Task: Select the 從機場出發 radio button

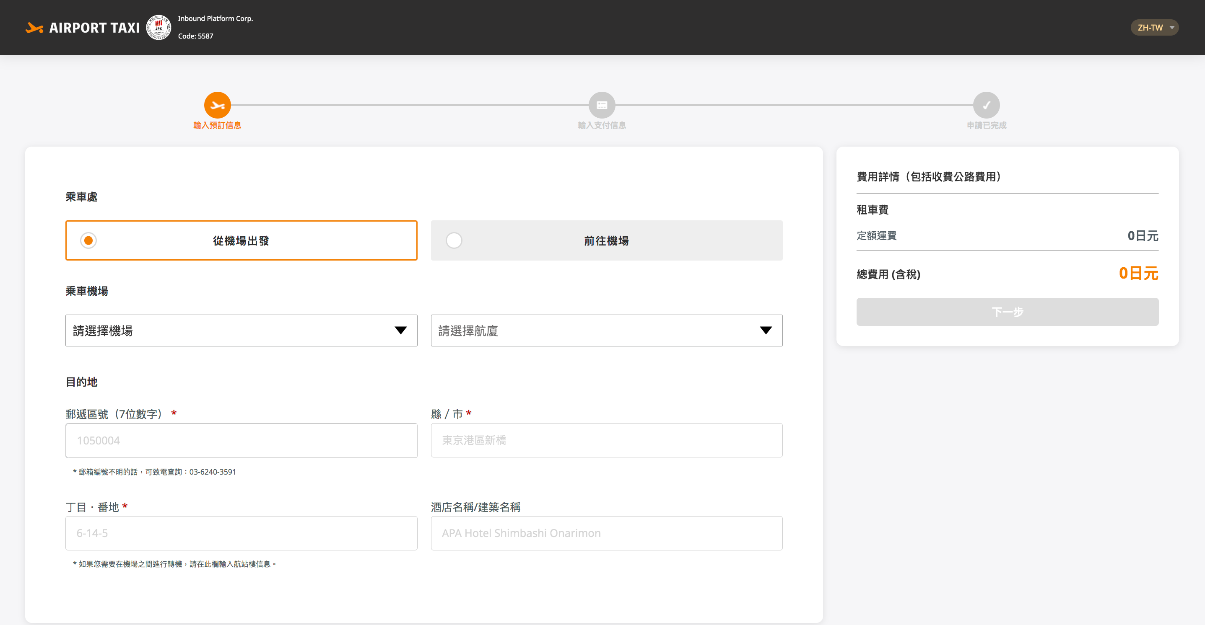Action: (88, 240)
